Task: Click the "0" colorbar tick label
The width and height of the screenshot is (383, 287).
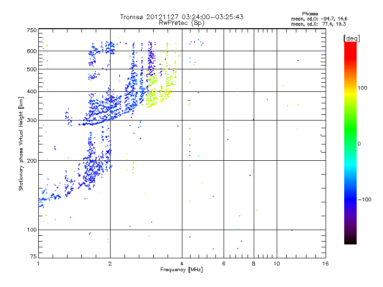Action: (x=359, y=144)
